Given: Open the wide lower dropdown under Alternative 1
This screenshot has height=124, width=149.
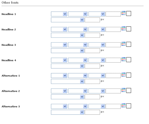Looking at the screenshot, I should [67, 81].
